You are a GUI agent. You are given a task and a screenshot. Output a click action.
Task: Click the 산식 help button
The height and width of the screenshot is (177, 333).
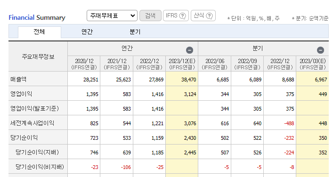[x=203, y=16]
